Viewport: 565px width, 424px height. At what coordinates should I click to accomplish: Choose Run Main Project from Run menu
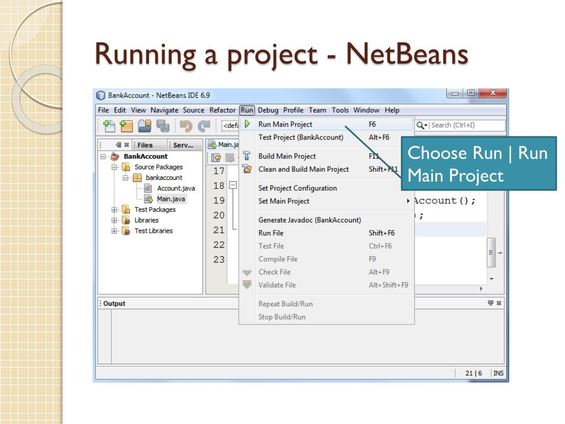(326, 124)
